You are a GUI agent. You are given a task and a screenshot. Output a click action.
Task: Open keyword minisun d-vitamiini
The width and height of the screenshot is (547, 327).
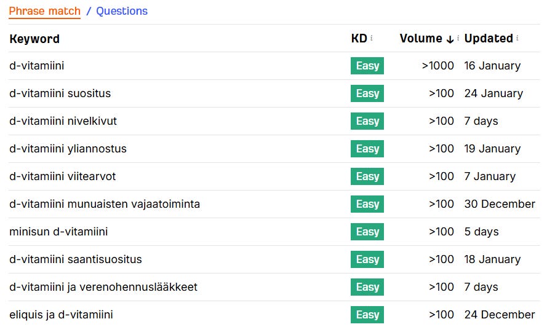click(x=58, y=232)
